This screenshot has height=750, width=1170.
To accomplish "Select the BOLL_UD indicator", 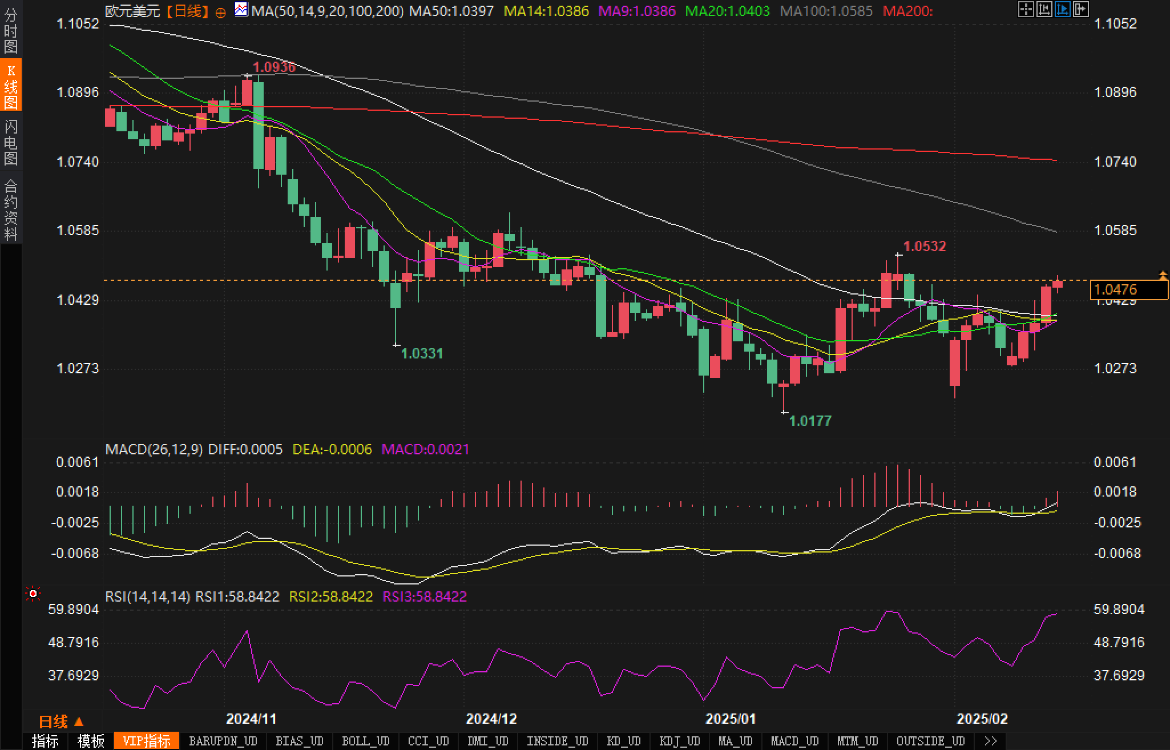I will click(x=365, y=741).
